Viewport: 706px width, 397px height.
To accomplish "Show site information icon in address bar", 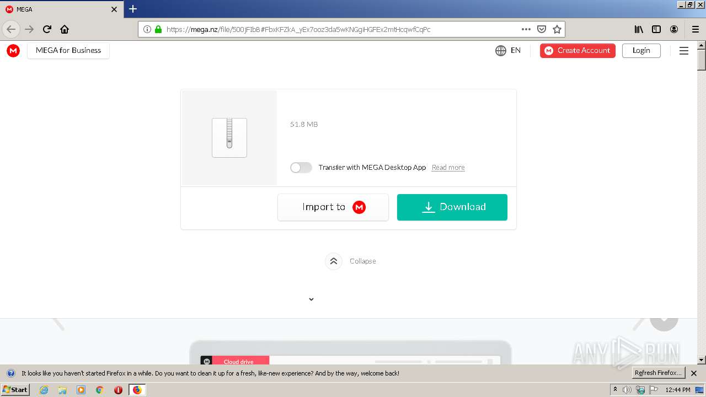I will [147, 29].
